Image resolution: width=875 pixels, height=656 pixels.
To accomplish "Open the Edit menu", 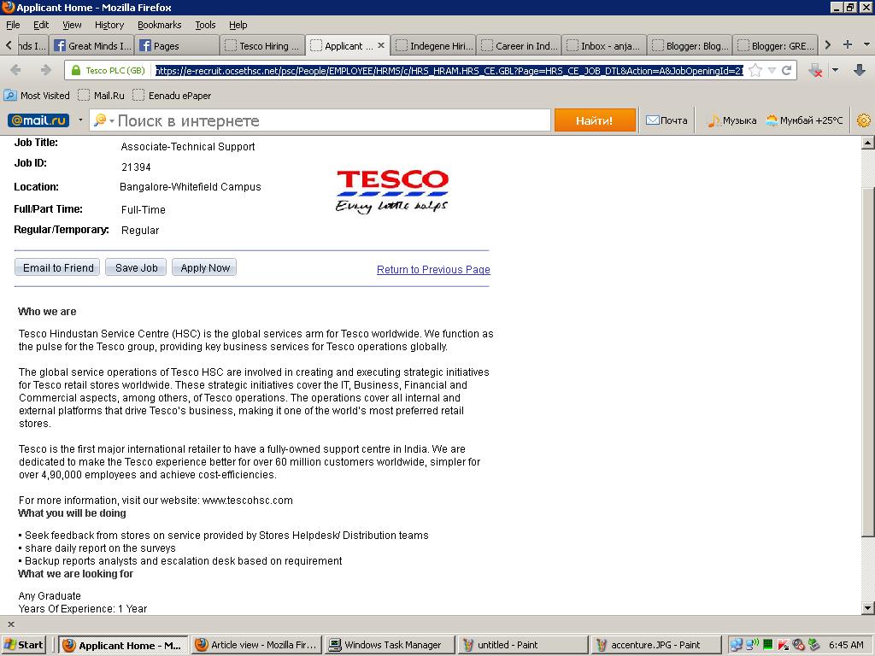I will click(x=41, y=25).
